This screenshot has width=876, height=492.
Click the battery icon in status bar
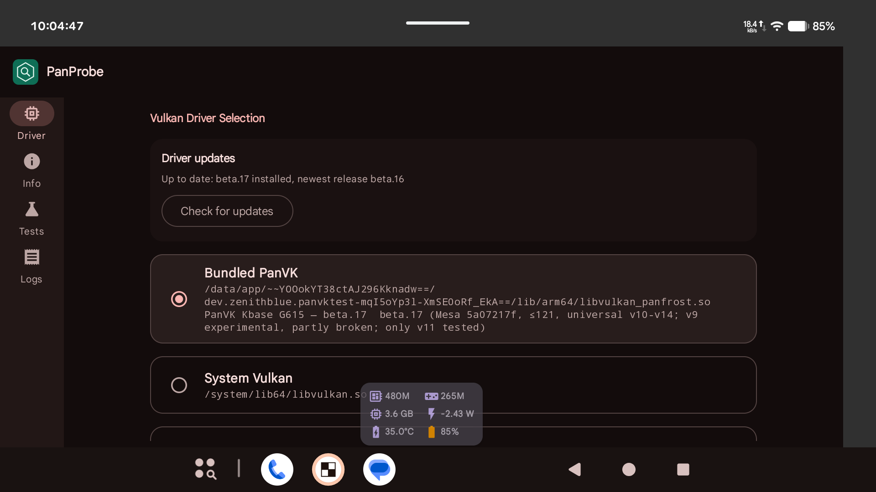798,26
